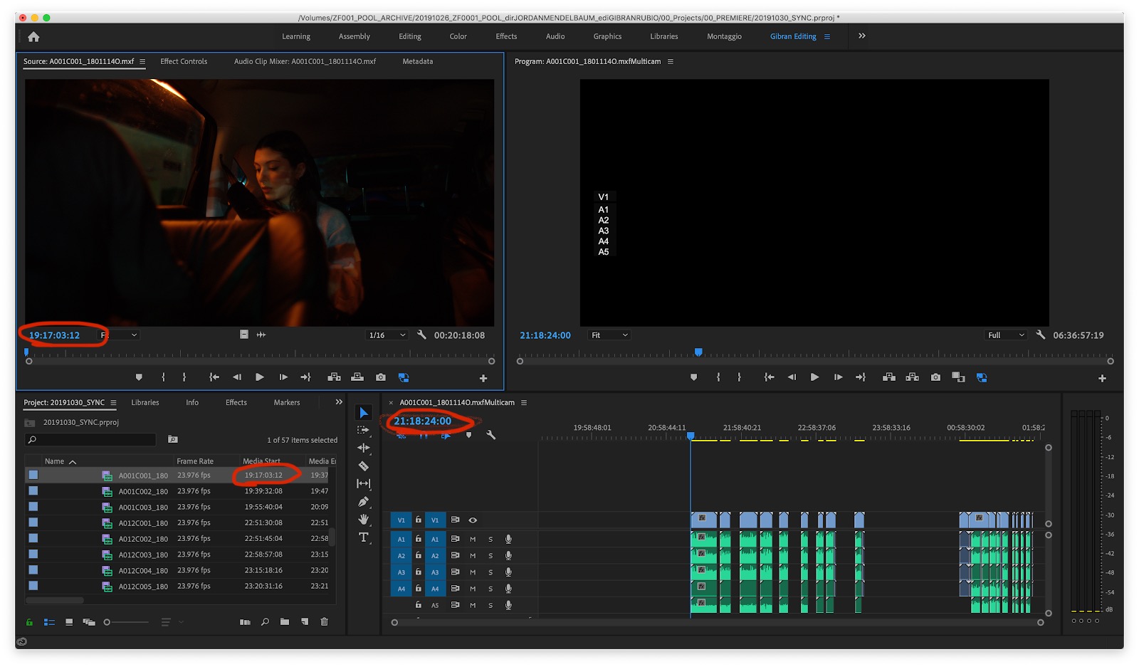This screenshot has height=667, width=1139.
Task: Open the 1/16 playback resolution dropdown
Action: pos(387,335)
